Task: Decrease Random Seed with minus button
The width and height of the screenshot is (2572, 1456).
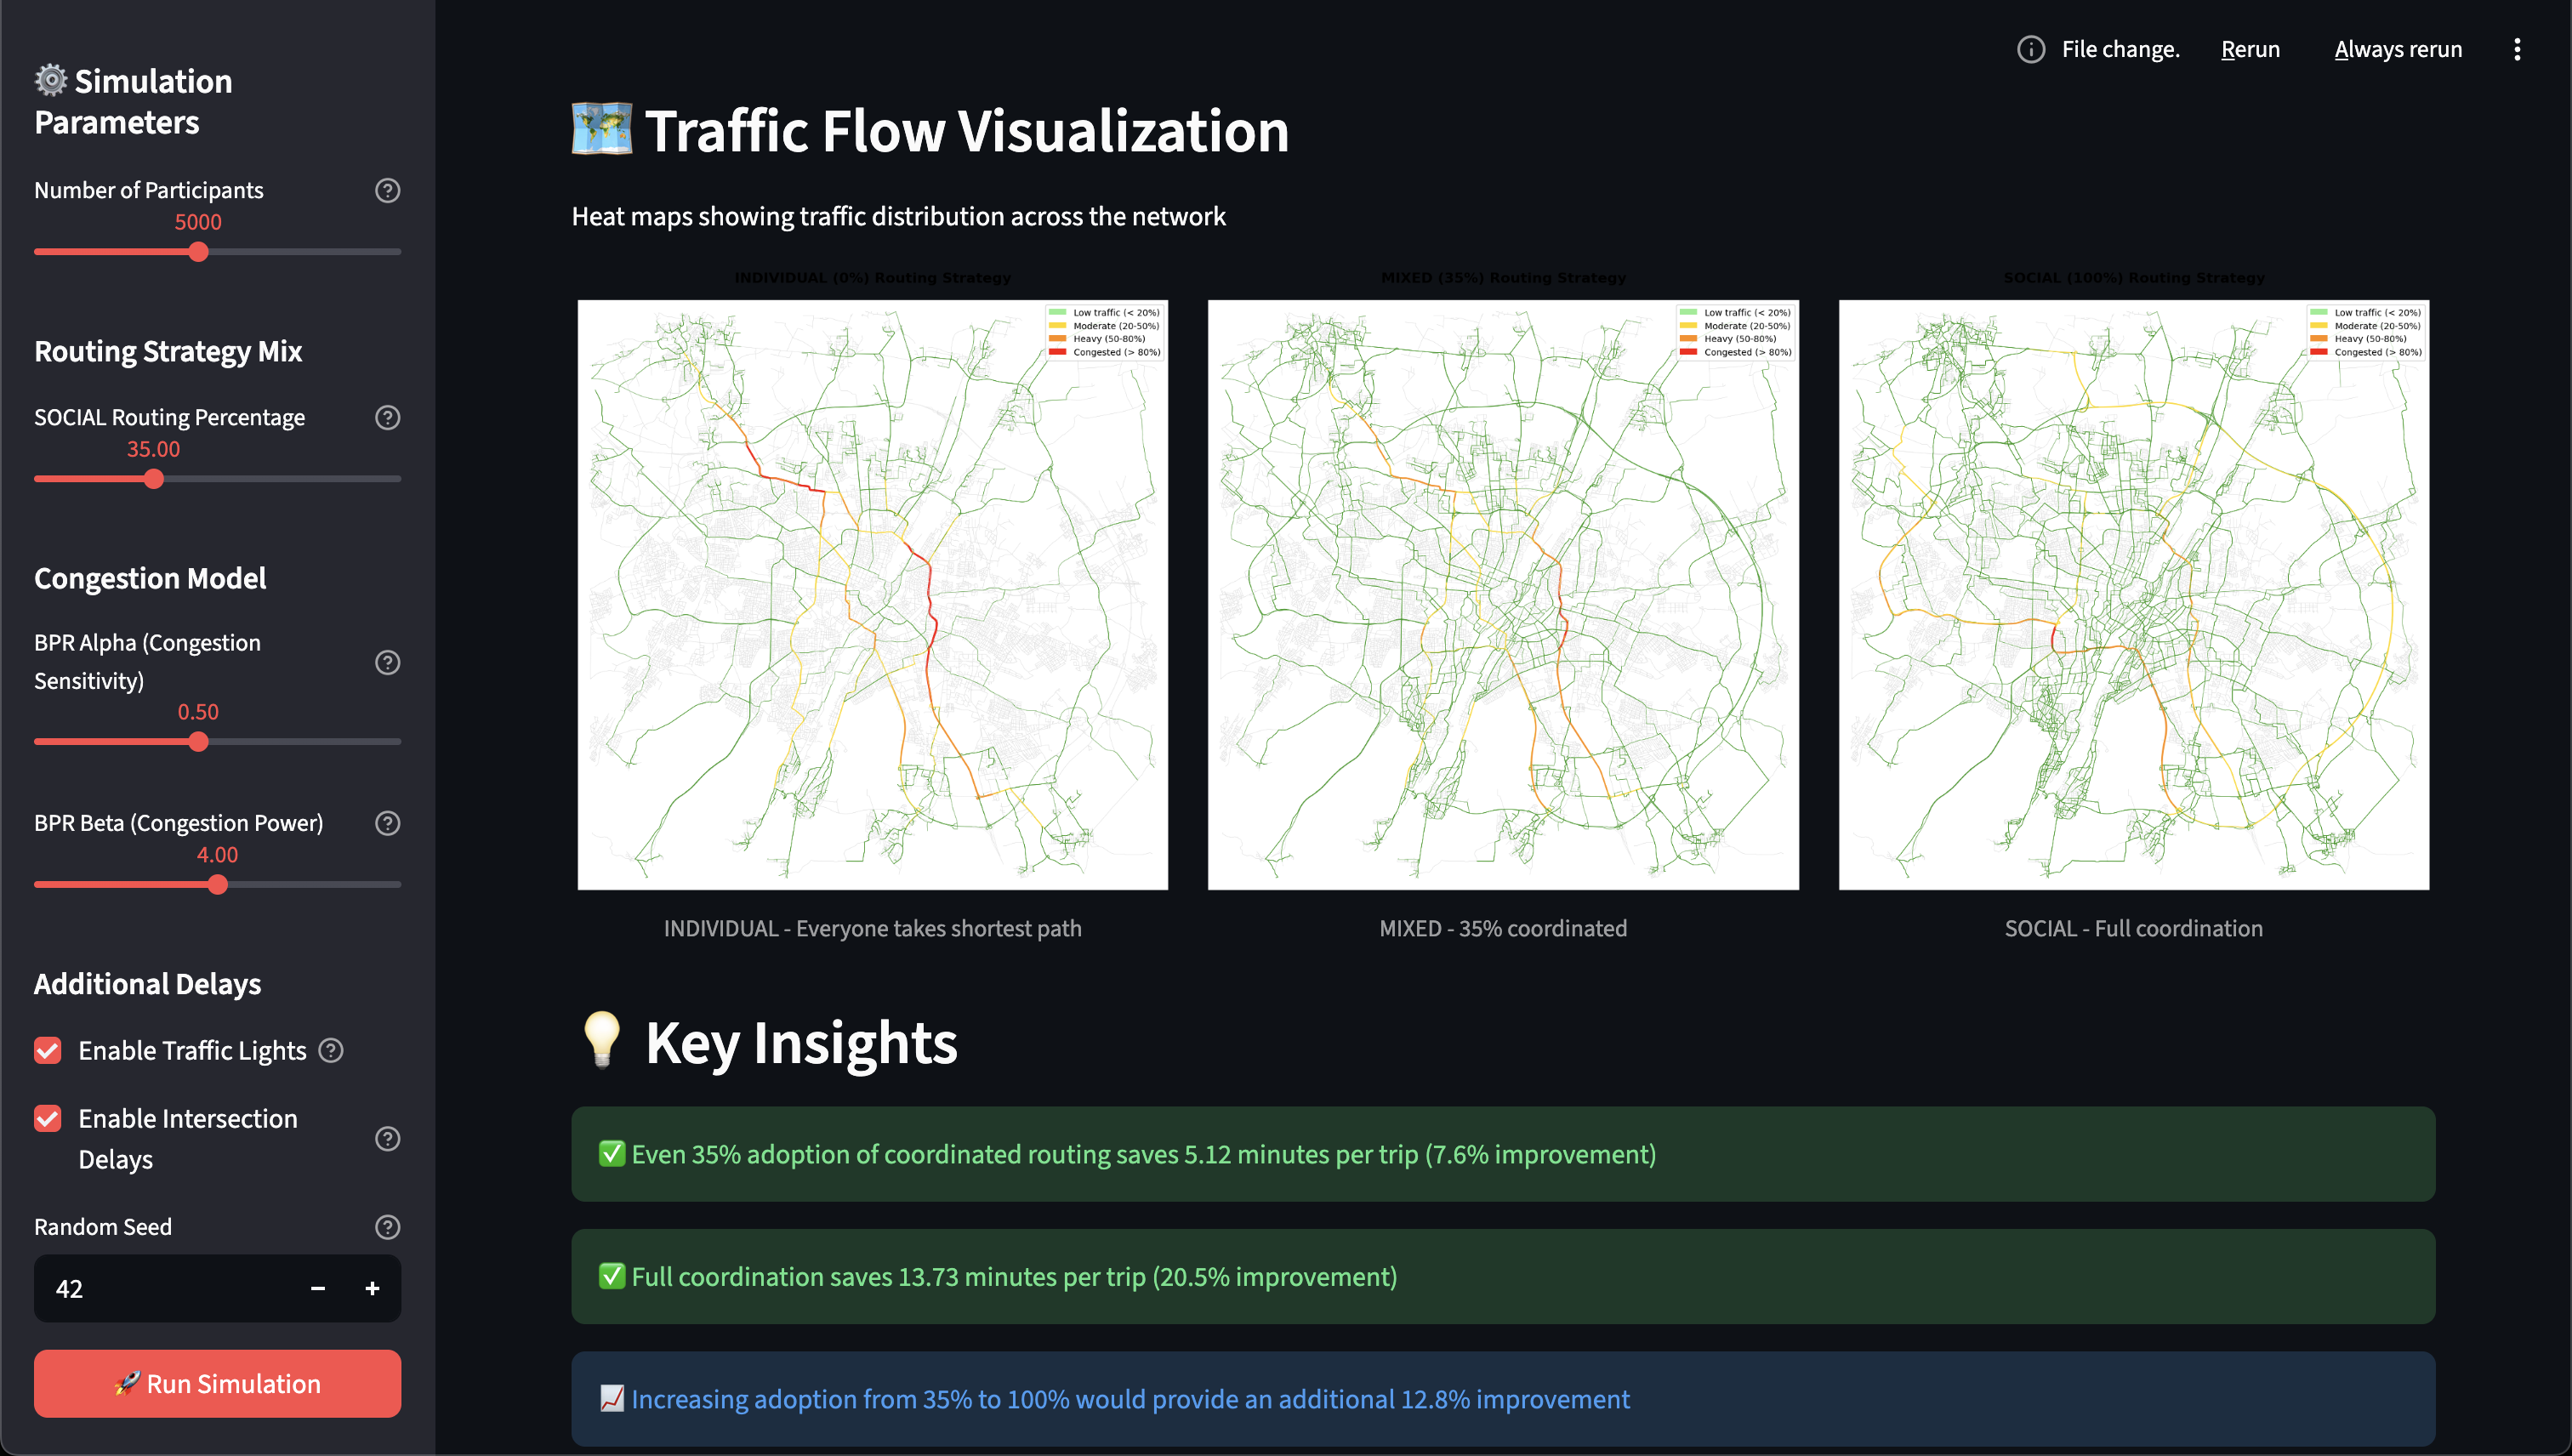Action: 318,1289
